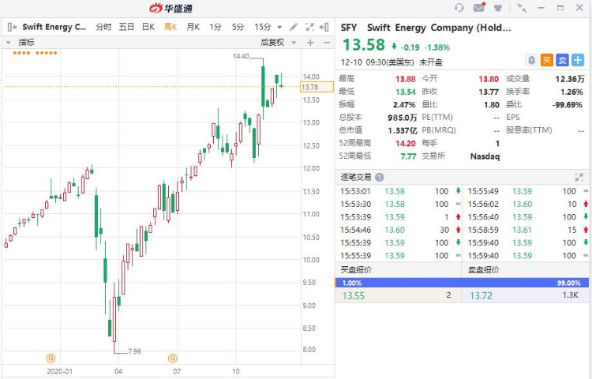Image resolution: width=592 pixels, height=379 pixels.
Task: Click the orange rating dots on chart
Action: [x=35, y=53]
